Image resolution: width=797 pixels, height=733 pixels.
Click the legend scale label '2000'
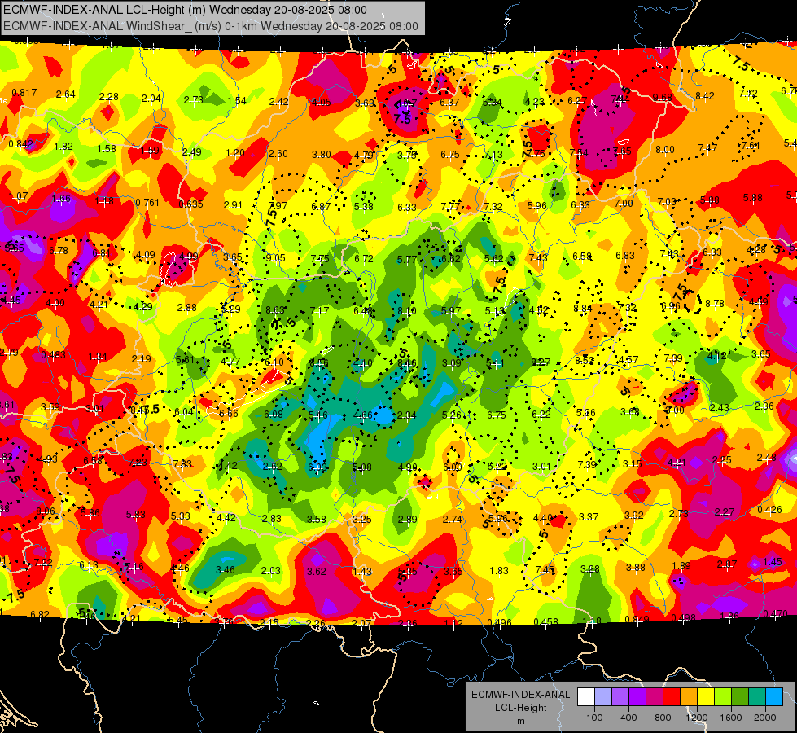coord(765,718)
